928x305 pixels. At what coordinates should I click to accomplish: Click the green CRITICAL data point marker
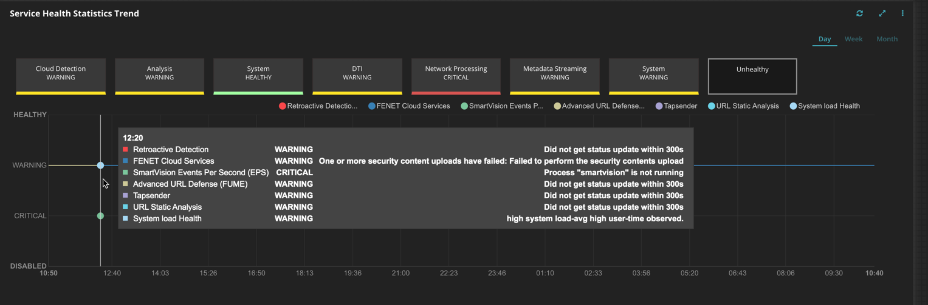[x=100, y=216]
